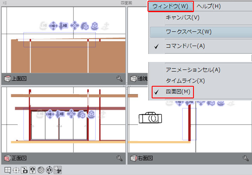Toggle the camera field-of-view display icon

tap(58, 170)
